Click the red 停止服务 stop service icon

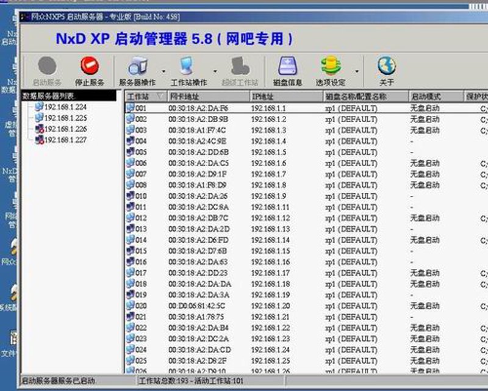tap(90, 65)
